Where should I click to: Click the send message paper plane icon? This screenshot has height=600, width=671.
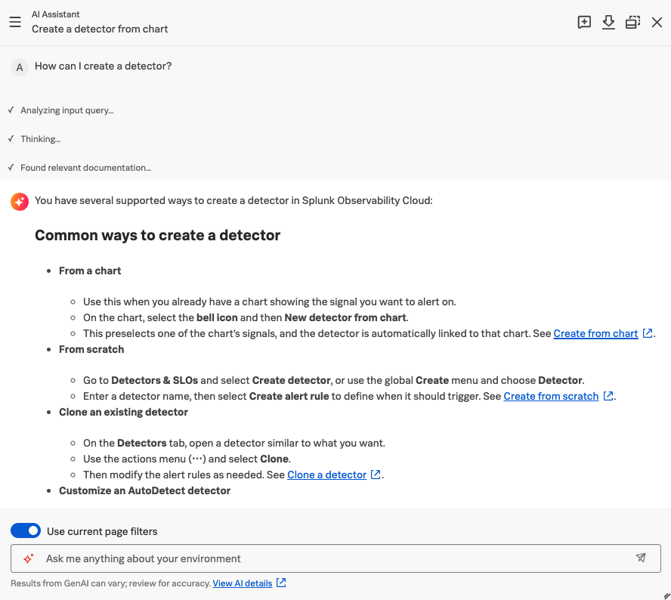tap(641, 558)
